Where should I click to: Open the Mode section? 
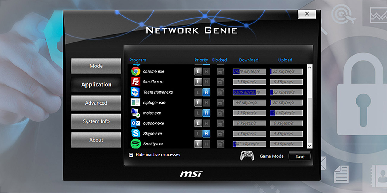click(x=96, y=66)
